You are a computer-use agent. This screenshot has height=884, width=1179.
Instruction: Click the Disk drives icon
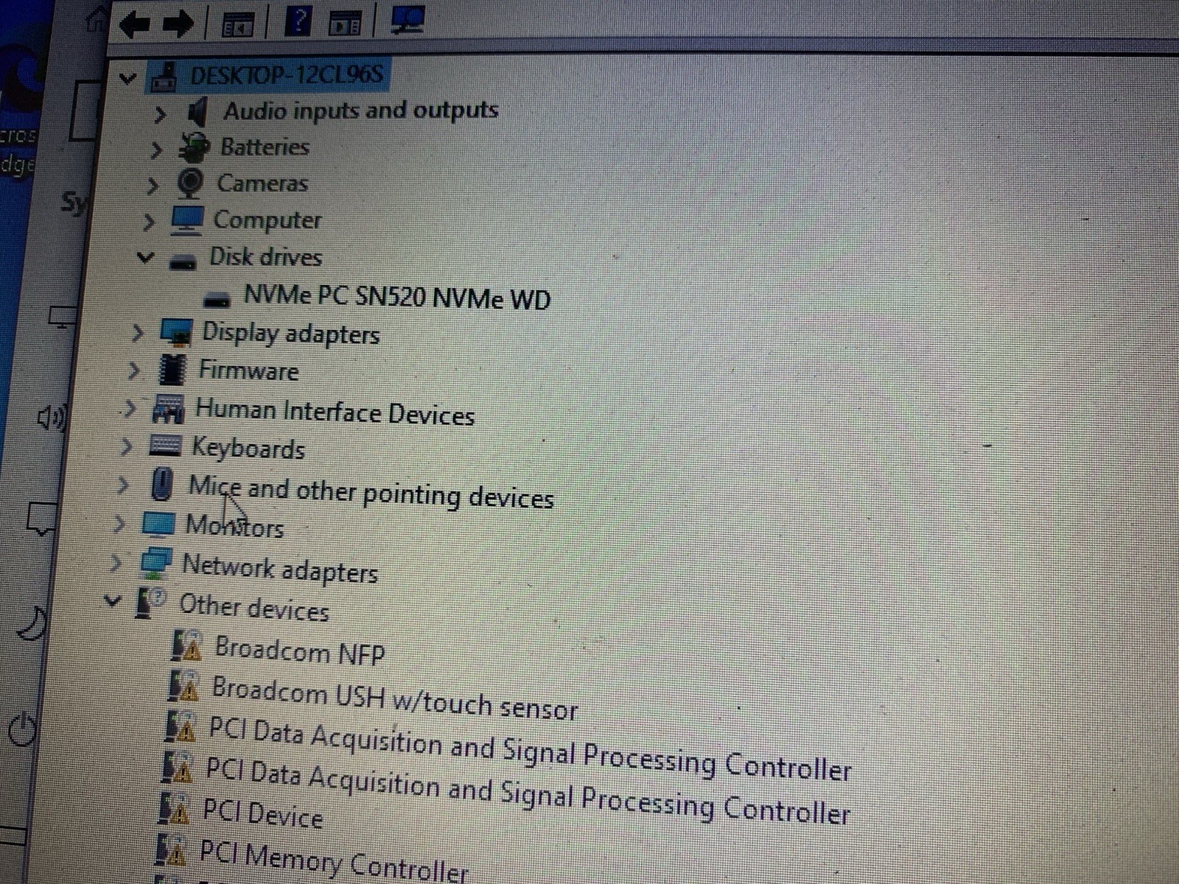click(x=183, y=261)
